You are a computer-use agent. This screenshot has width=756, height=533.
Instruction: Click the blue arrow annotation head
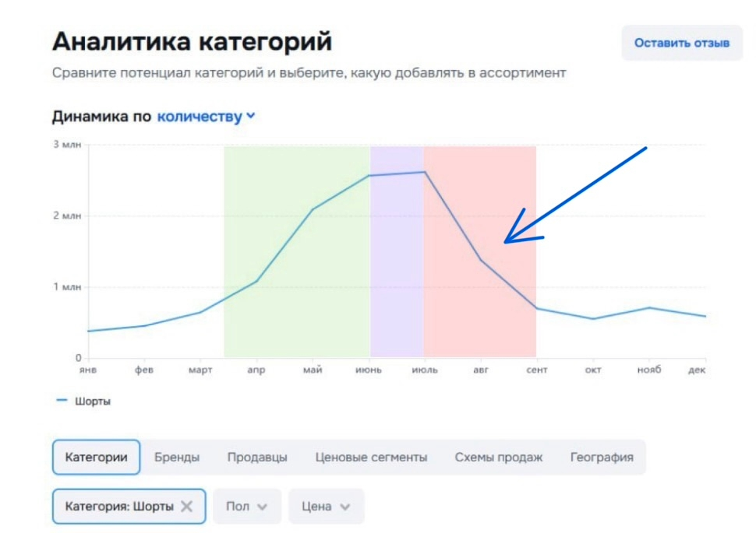click(x=507, y=241)
